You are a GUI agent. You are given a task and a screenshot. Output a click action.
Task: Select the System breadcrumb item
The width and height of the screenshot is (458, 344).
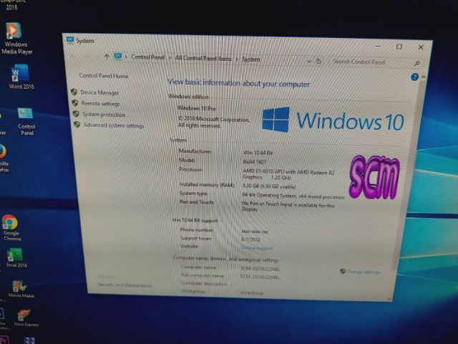point(251,59)
